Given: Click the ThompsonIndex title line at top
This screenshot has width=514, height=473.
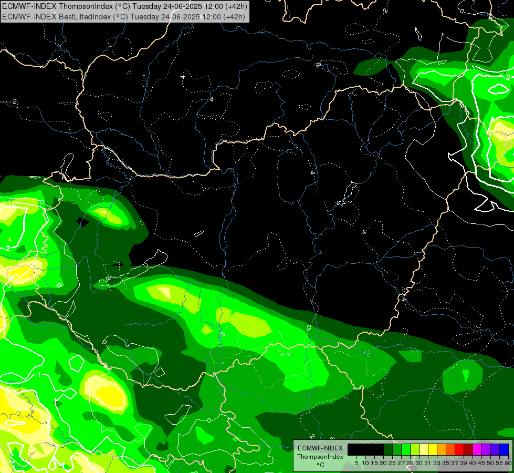Looking at the screenshot, I should [x=124, y=6].
